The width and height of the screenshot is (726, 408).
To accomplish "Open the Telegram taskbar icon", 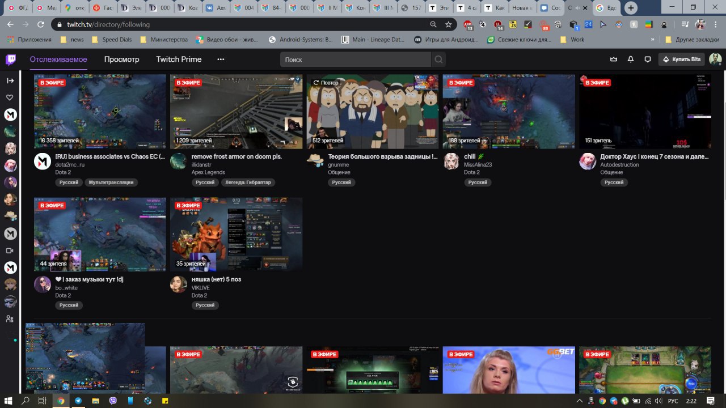I will click(x=78, y=401).
